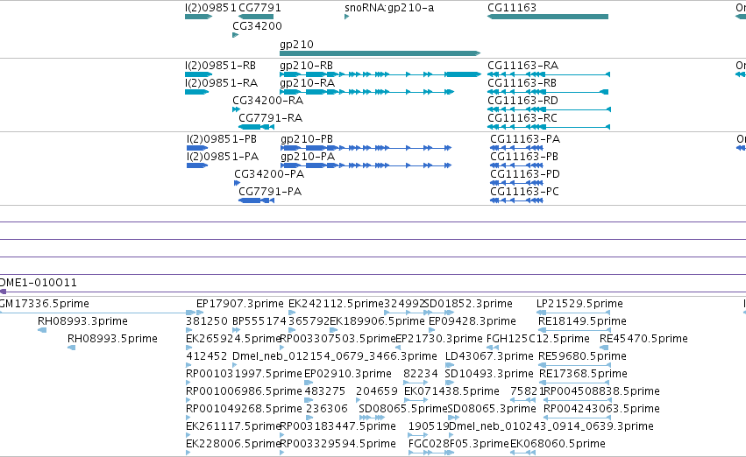Select the CG7791-PA protein feature

point(257,200)
